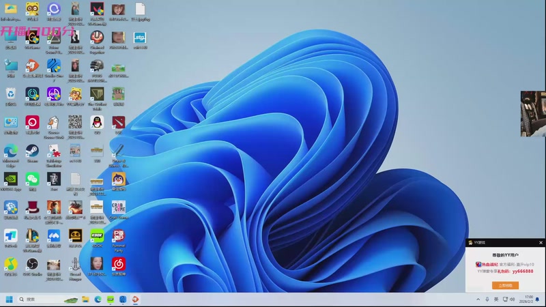Open the QQ penguin icon

tap(97, 123)
